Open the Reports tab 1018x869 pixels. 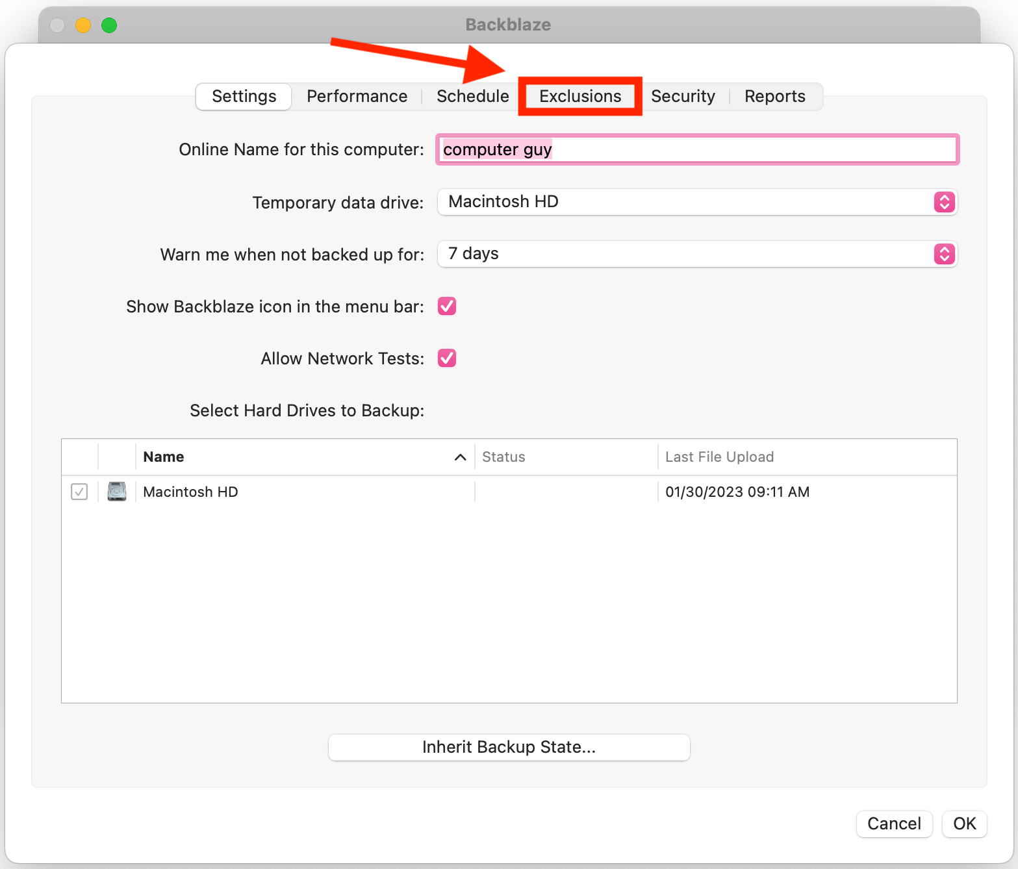pyautogui.click(x=774, y=96)
